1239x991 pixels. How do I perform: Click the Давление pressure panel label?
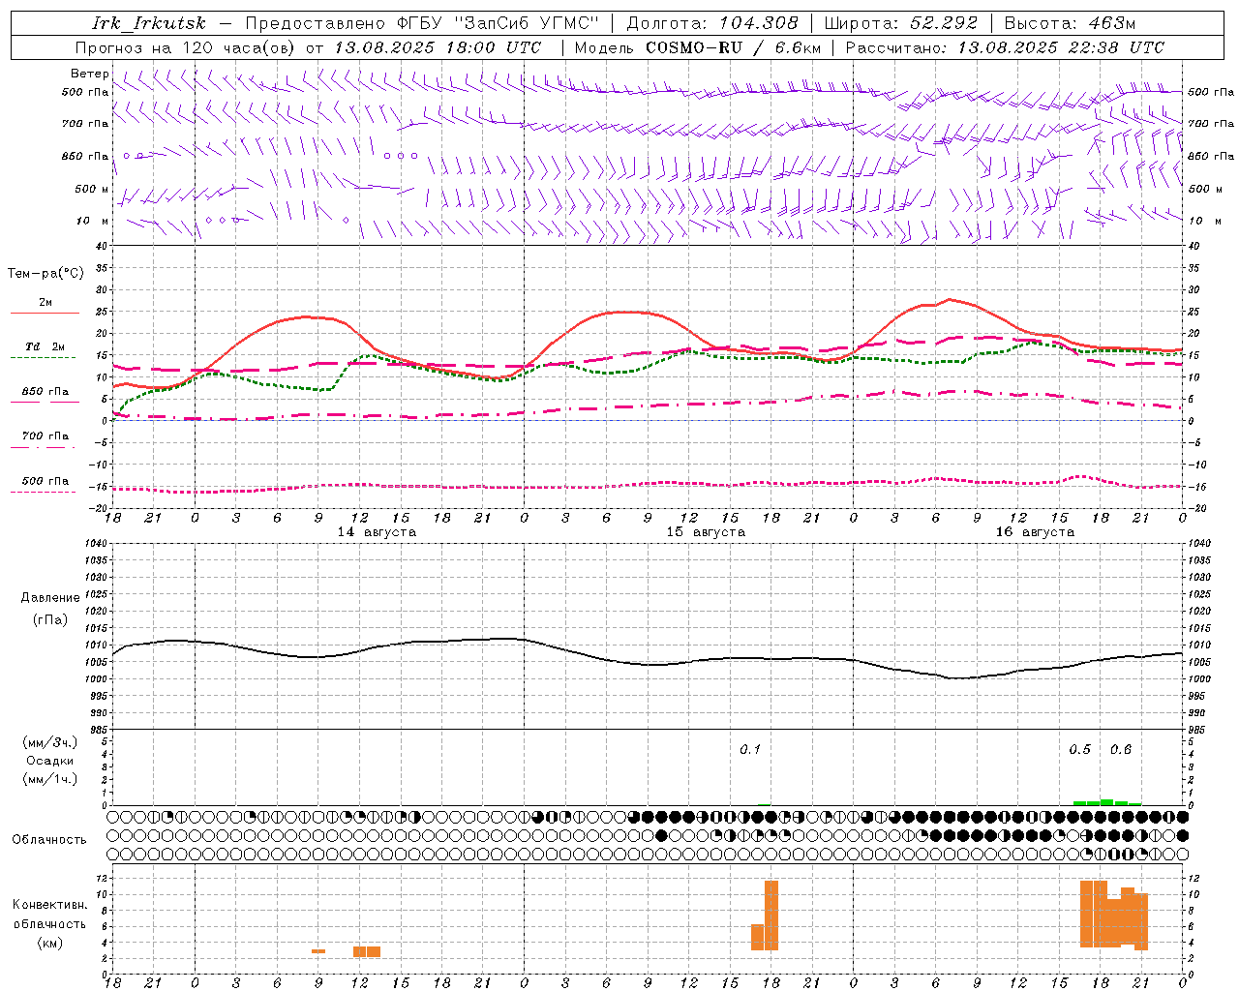tap(50, 598)
